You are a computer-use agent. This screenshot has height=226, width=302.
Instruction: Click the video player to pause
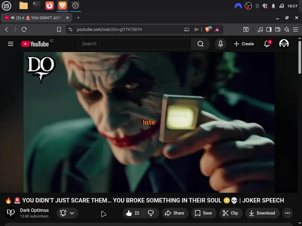click(x=149, y=122)
